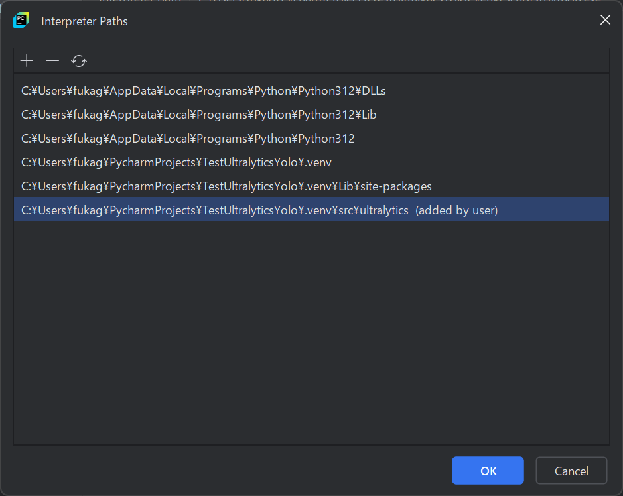Close the Interpreter Paths dialog with X
Screen dimensions: 623x496
tap(605, 19)
